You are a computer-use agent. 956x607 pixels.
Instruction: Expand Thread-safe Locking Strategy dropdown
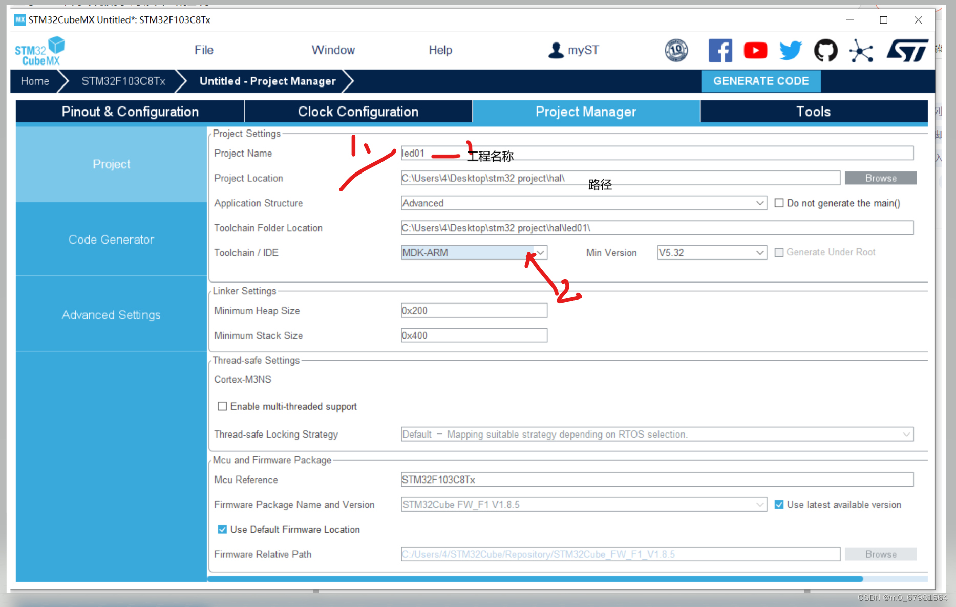click(657, 435)
